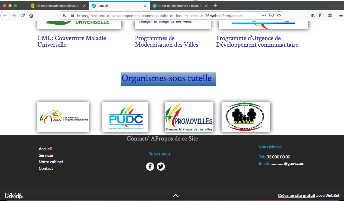
Task: Save page to Pocket icon
Action: click(271, 15)
